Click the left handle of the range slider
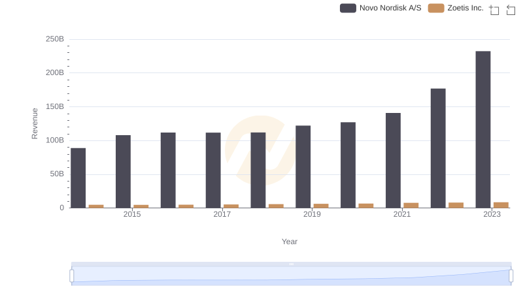The height and width of the screenshot is (301, 523). [72, 276]
